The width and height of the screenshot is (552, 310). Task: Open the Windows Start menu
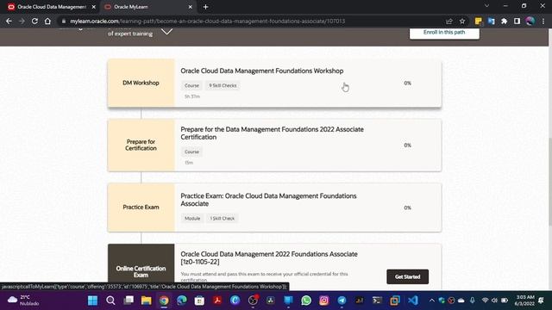92,301
